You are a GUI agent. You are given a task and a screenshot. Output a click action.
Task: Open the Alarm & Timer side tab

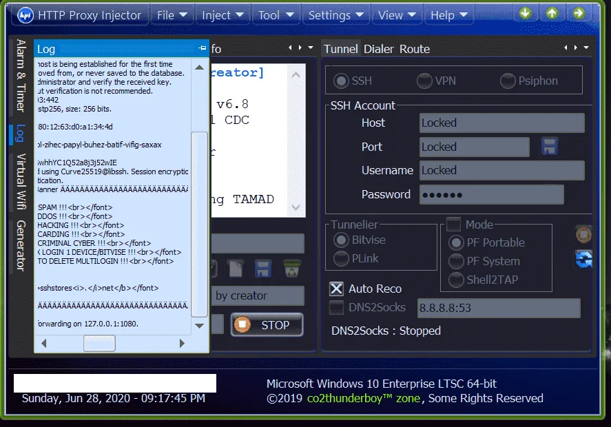pos(21,76)
